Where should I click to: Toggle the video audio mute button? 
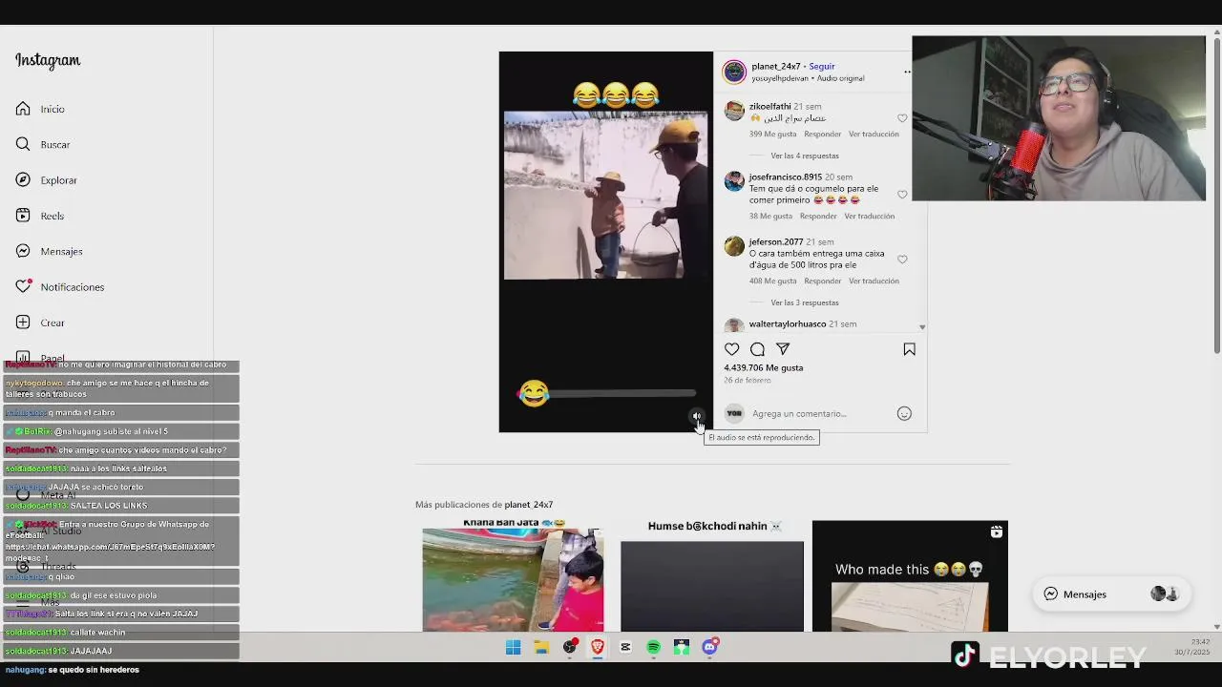pyautogui.click(x=696, y=416)
